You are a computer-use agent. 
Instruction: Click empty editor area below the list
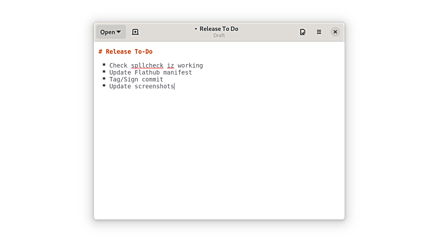[x=219, y=158]
